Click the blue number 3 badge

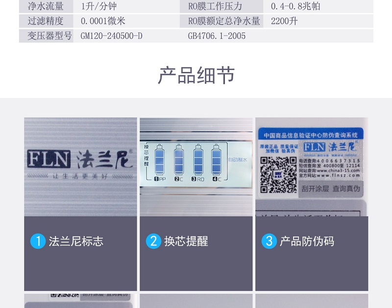pyautogui.click(x=269, y=241)
